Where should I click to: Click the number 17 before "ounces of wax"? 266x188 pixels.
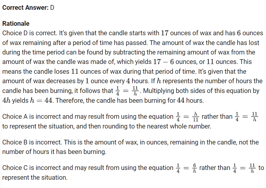point(164,33)
